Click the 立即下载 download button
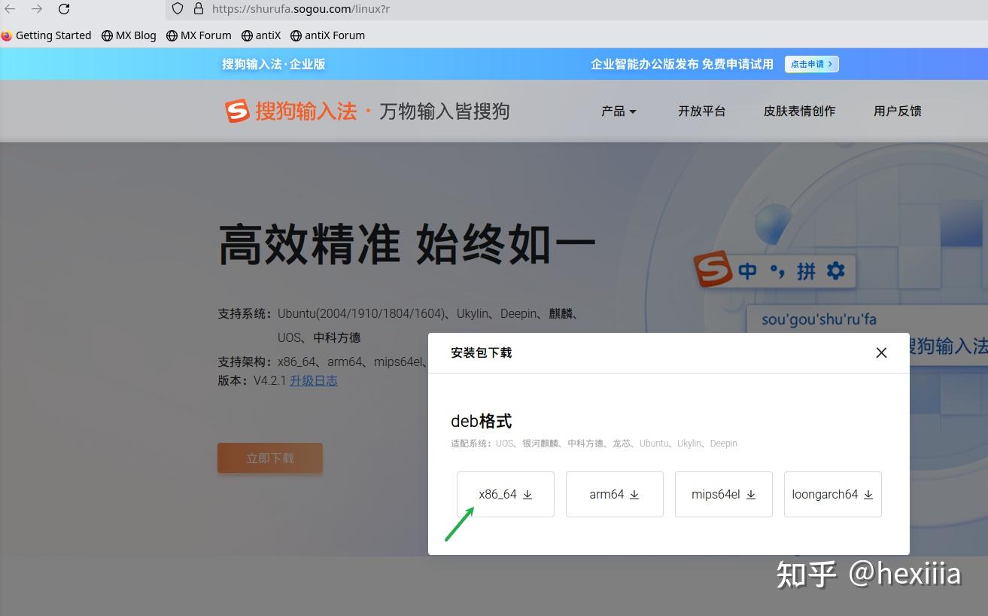Image resolution: width=988 pixels, height=616 pixels. click(x=269, y=457)
